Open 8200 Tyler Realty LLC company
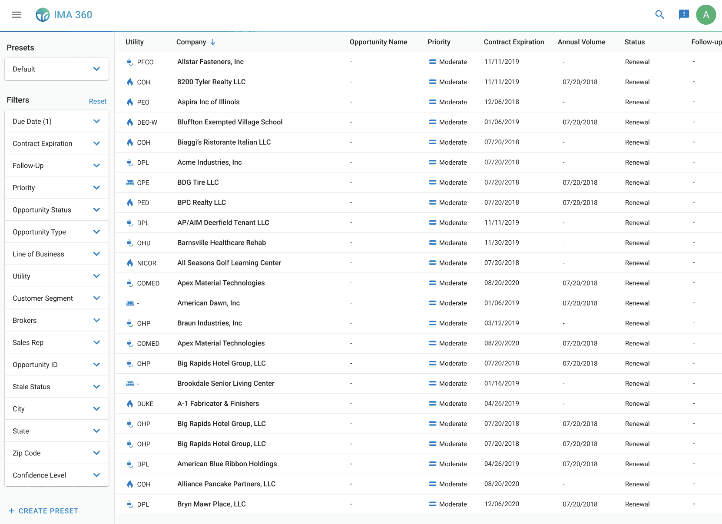The height and width of the screenshot is (524, 722). click(x=212, y=82)
